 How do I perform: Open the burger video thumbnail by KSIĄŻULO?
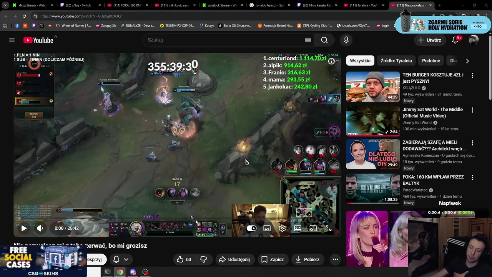(x=373, y=87)
